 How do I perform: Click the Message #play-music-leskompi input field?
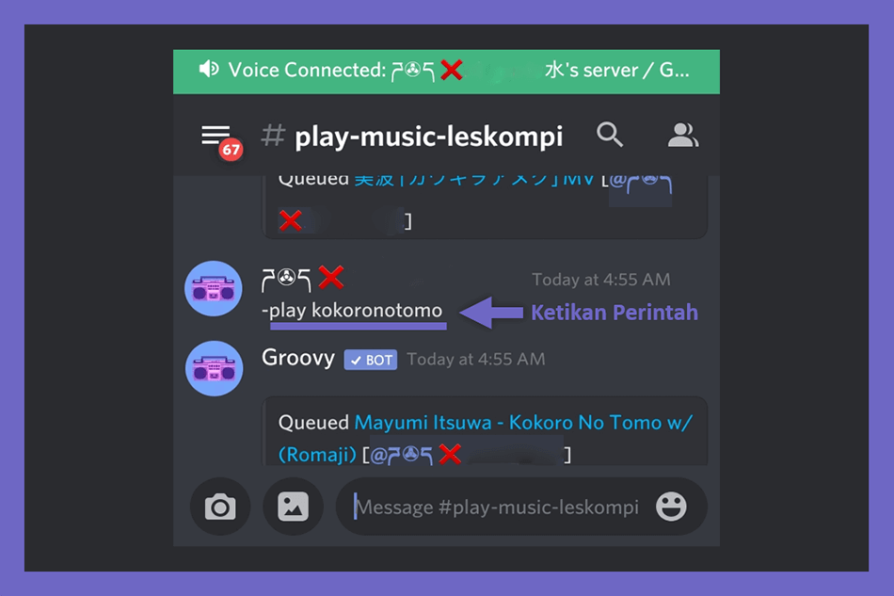pos(521,507)
